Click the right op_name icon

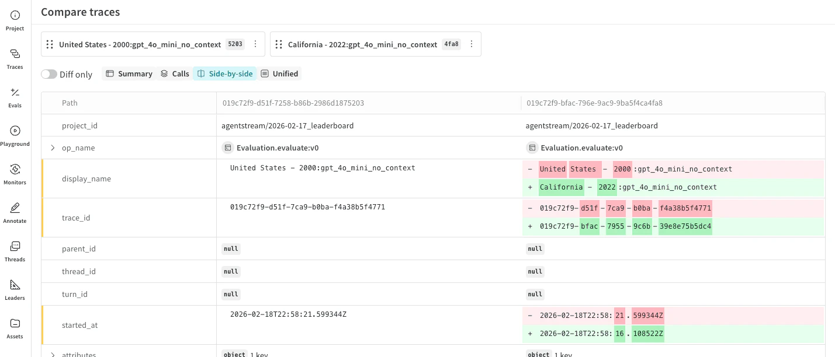click(532, 148)
